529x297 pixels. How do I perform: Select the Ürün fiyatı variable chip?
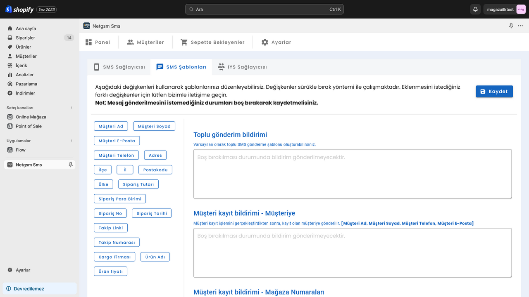pyautogui.click(x=111, y=271)
